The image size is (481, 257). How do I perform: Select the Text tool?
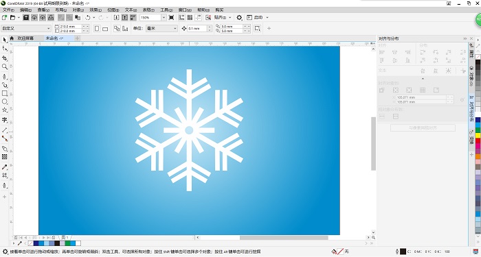(x=5, y=120)
